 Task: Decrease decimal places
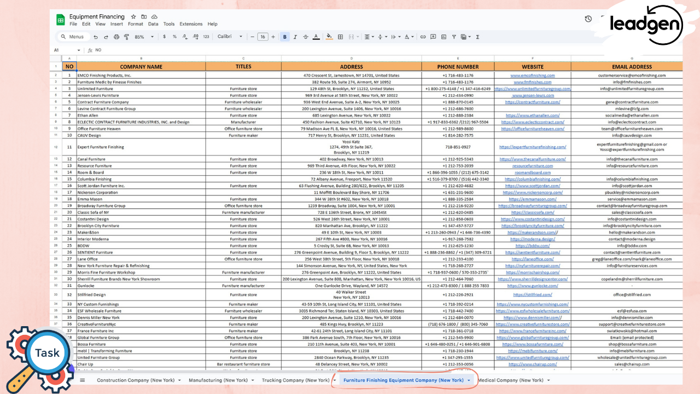[x=185, y=37]
